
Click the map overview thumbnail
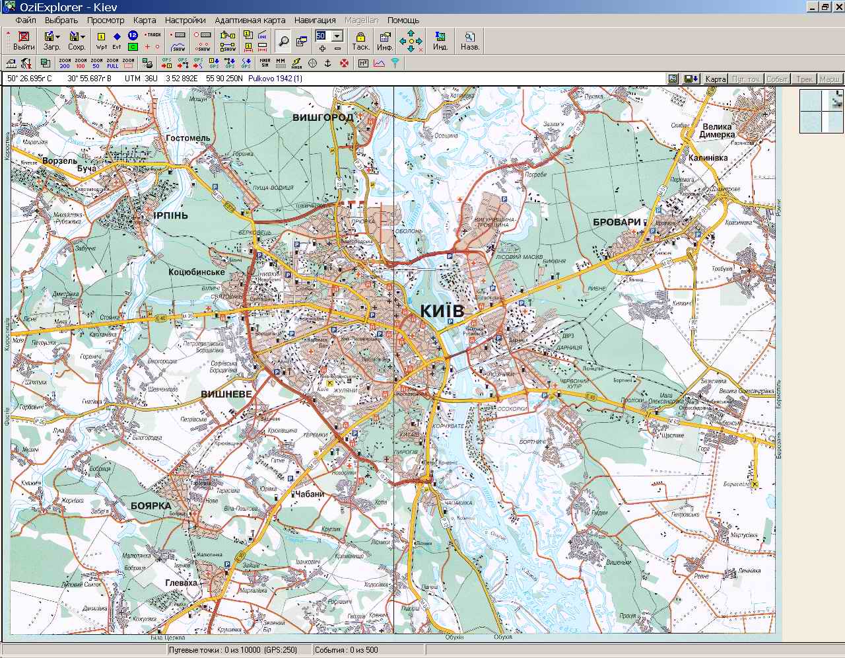(x=822, y=110)
